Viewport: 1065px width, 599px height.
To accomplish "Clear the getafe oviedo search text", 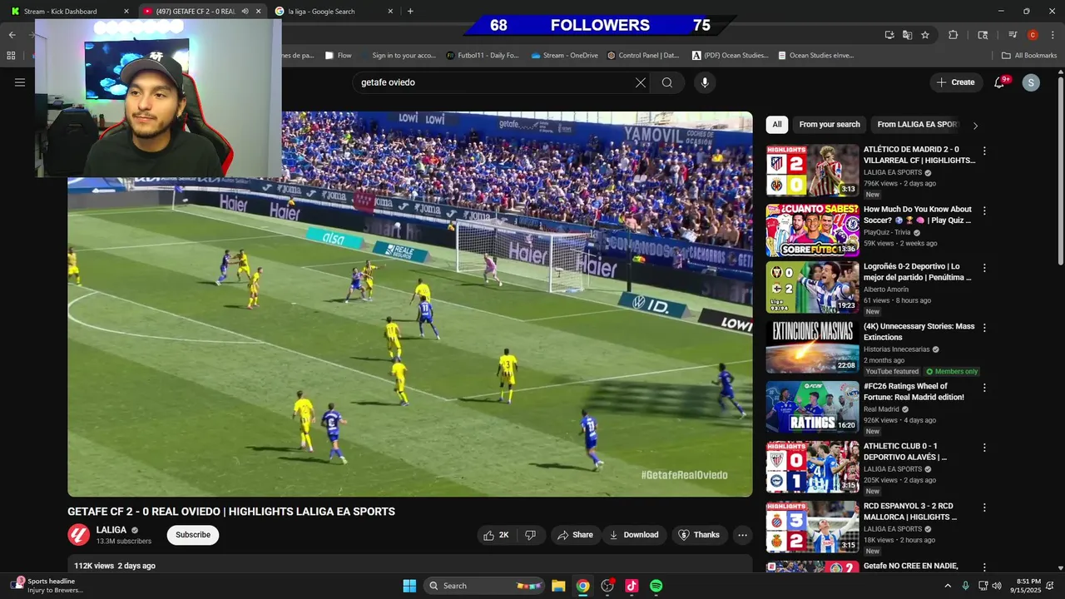I will tap(641, 82).
